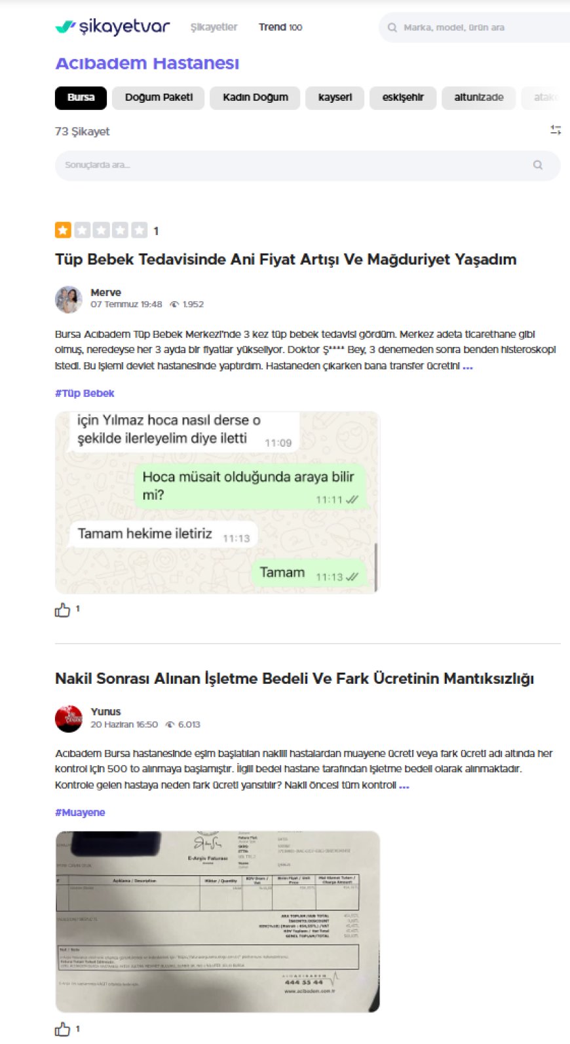Open the E-Arşiv invoice image thumbnail

pos(218,922)
